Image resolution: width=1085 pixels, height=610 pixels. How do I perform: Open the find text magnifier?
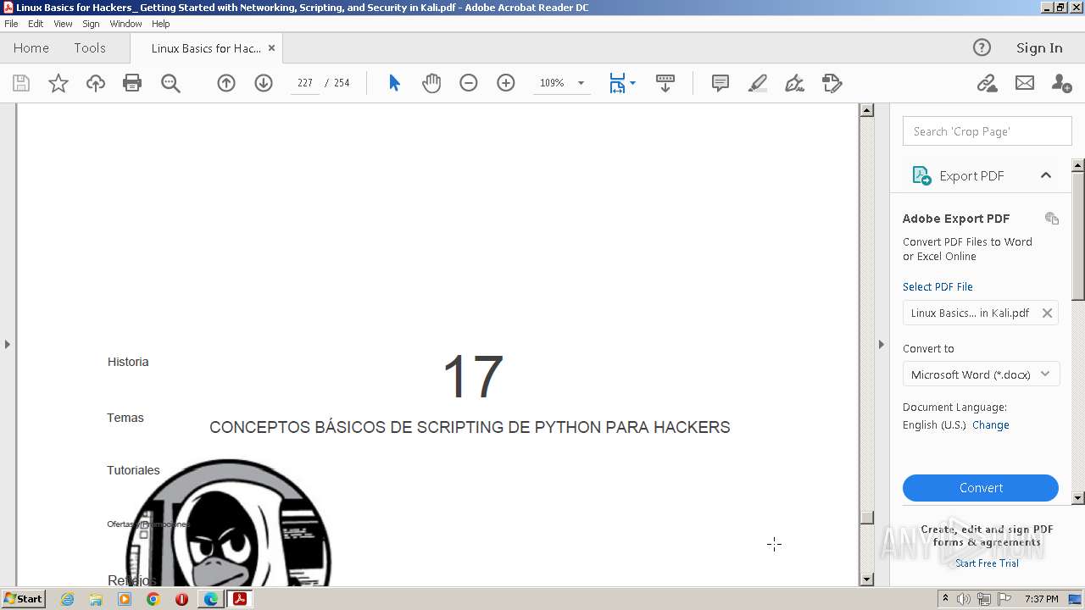pyautogui.click(x=170, y=83)
